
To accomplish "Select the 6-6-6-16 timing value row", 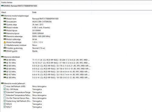I will click(61, 75).
